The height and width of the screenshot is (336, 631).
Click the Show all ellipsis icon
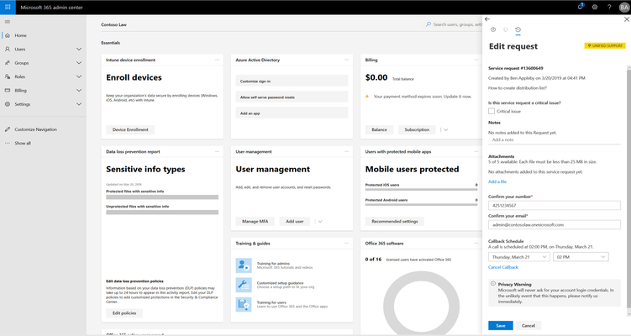[8, 144]
